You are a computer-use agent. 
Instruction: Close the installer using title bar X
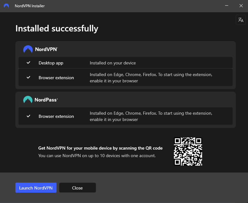coord(241,6)
